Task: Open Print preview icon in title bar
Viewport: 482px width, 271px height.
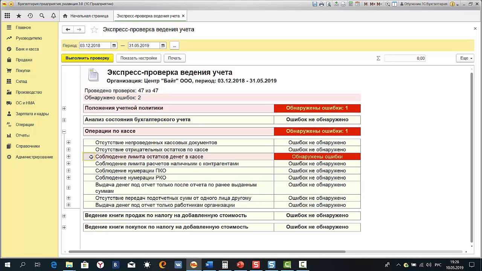Action: (x=329, y=4)
